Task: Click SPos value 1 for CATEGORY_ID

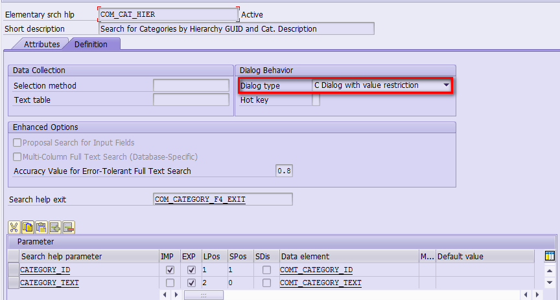Action: coord(240,270)
